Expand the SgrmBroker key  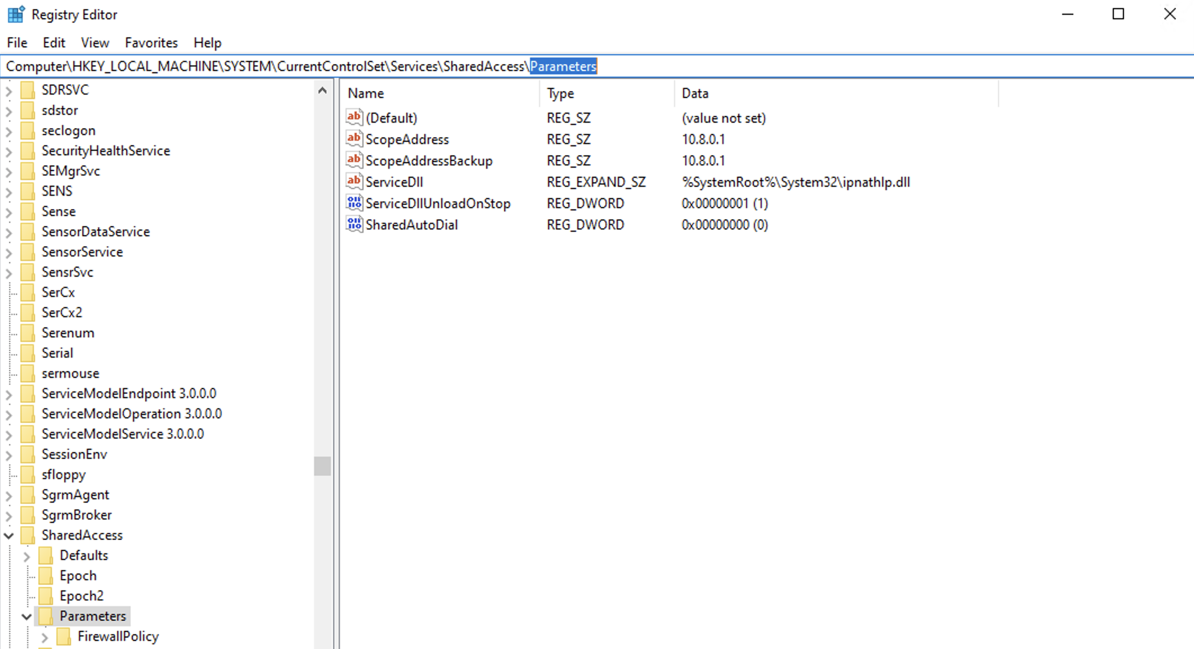tap(9, 516)
